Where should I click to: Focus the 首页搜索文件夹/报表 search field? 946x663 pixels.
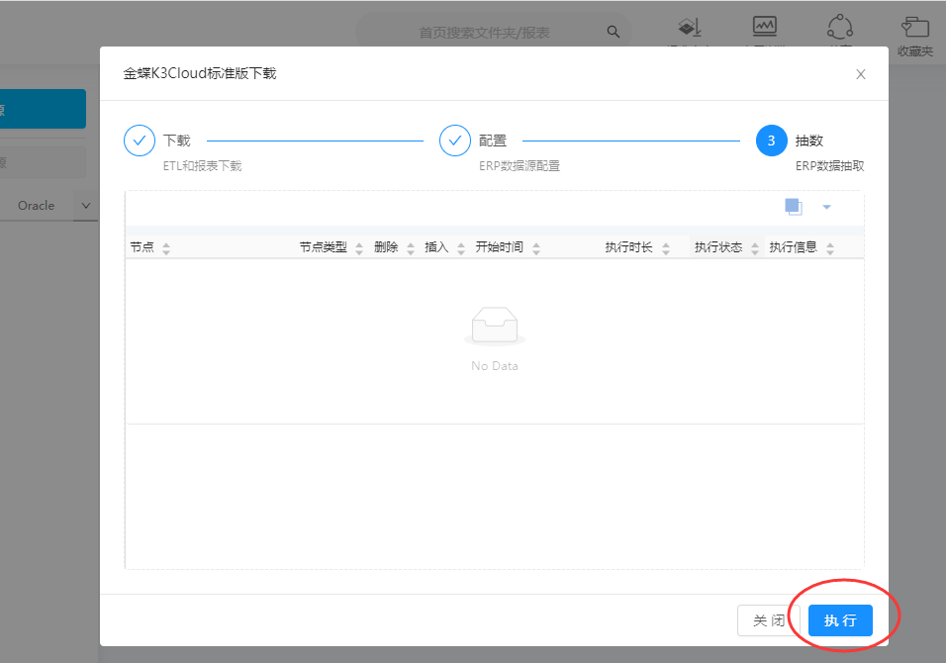(x=494, y=32)
